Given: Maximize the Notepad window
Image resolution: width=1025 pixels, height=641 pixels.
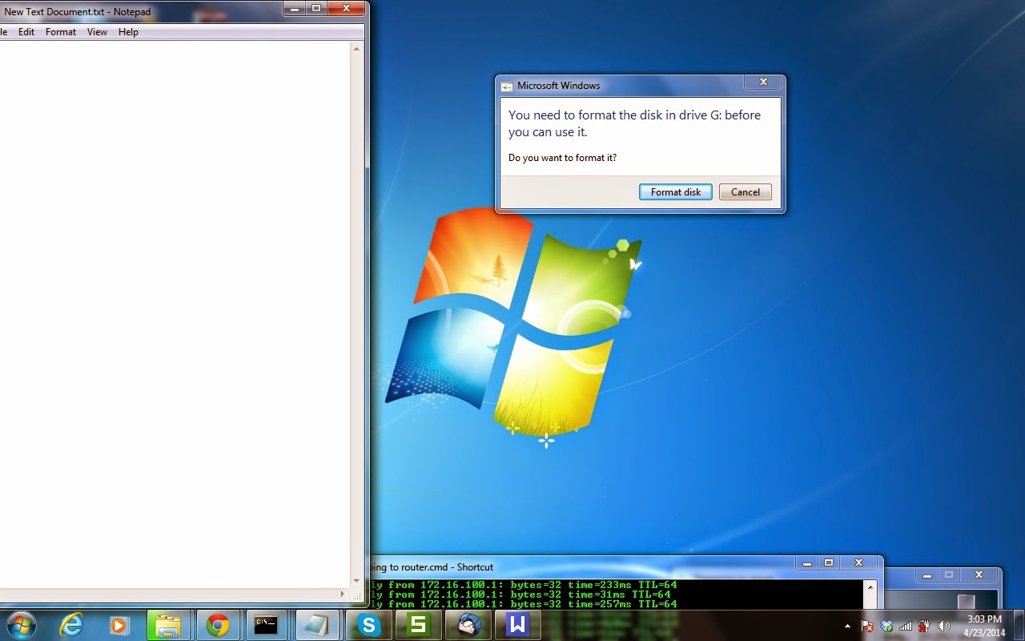Looking at the screenshot, I should (316, 8).
